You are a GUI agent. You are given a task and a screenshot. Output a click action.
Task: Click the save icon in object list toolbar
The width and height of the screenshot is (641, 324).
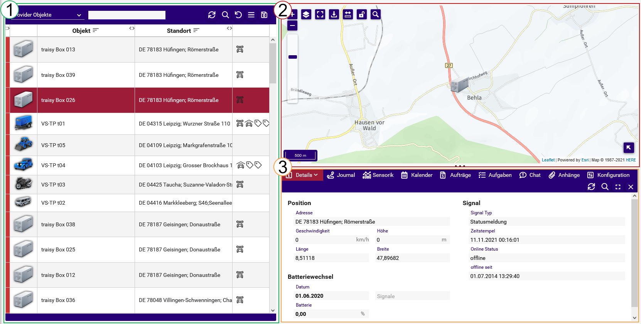tap(264, 15)
